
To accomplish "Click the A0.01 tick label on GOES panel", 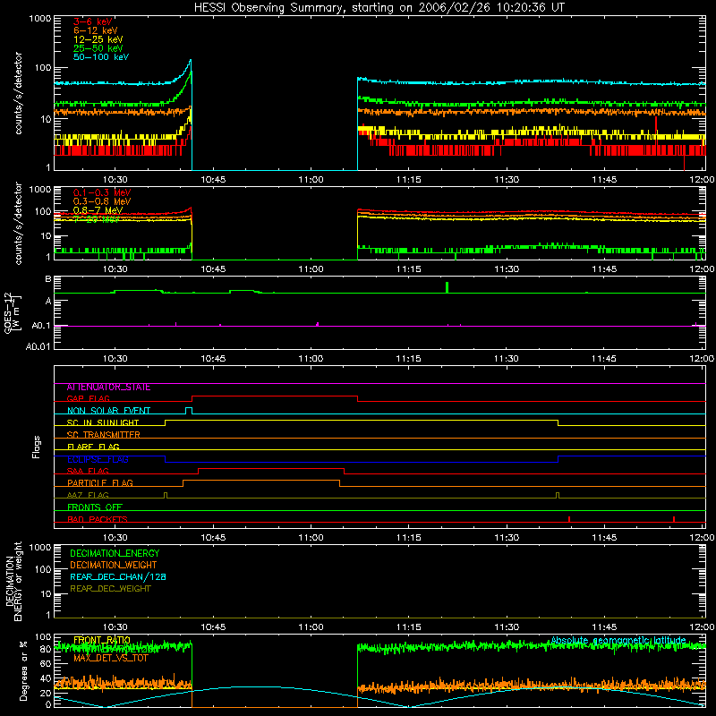I will click(x=38, y=347).
